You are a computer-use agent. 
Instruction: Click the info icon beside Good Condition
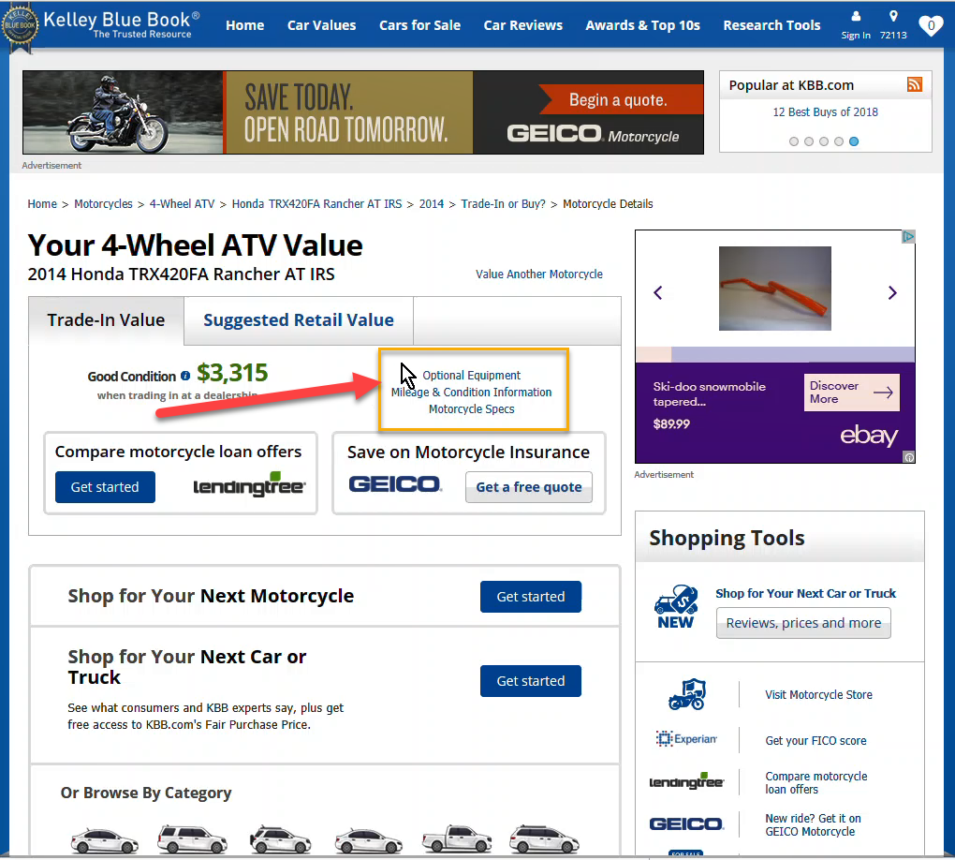tap(185, 376)
